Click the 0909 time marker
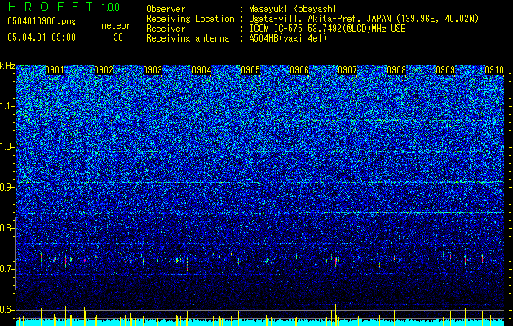This screenshot has height=326, width=513. [445, 70]
